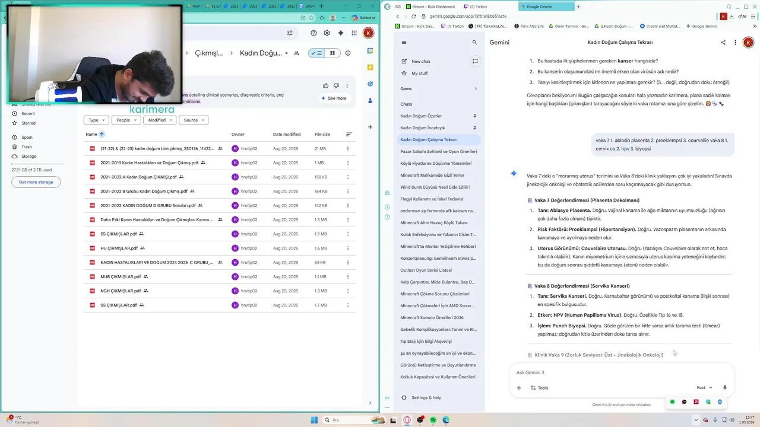This screenshot has height=427, width=760.
Task: Switch Drive to grid layout
Action: (332, 53)
